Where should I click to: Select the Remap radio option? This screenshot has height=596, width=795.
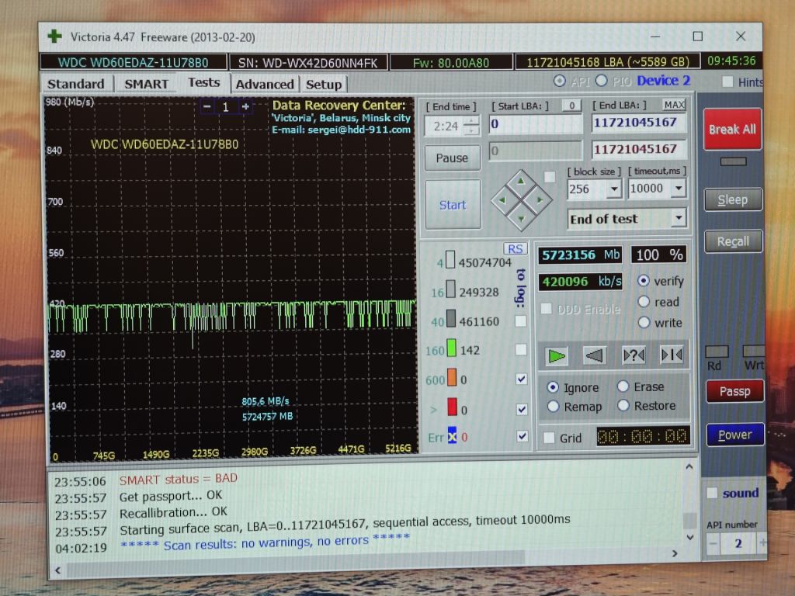tap(553, 407)
